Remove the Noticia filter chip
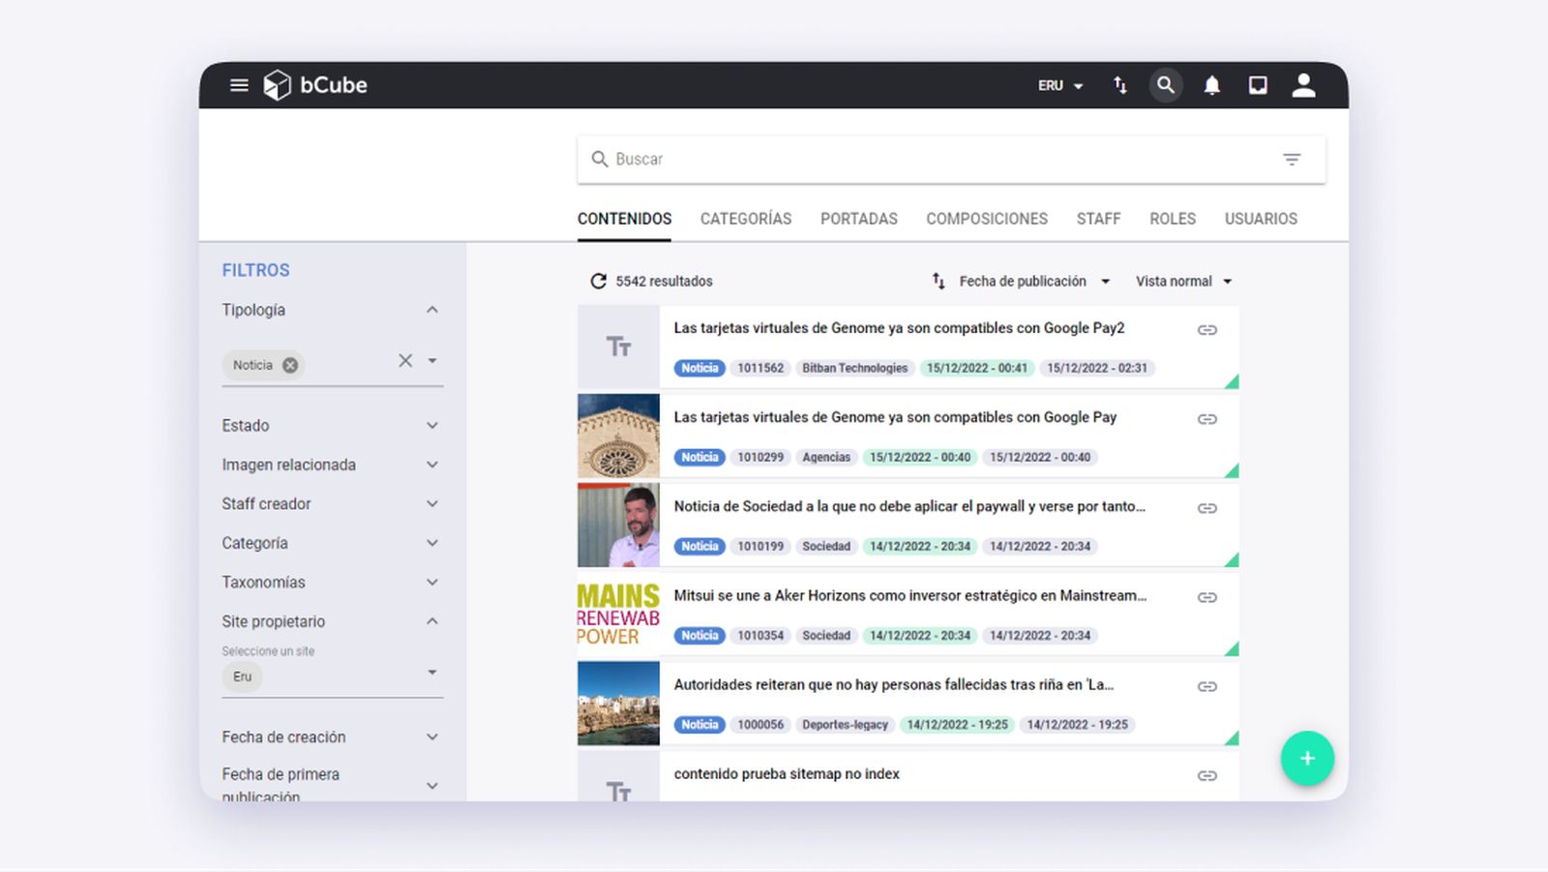 (x=289, y=365)
